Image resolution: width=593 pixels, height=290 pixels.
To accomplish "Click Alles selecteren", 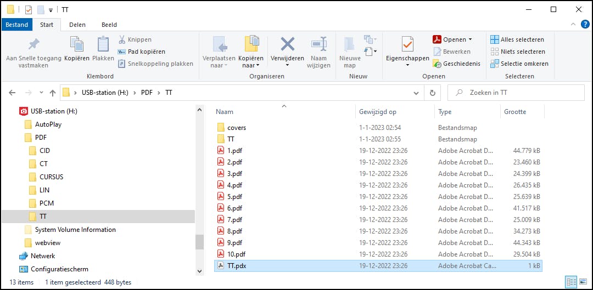I will pos(517,39).
